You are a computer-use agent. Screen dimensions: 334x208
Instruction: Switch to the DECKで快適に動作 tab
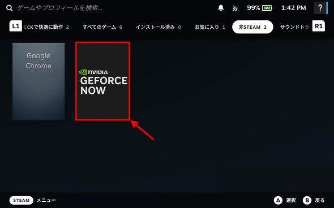pos(46,27)
